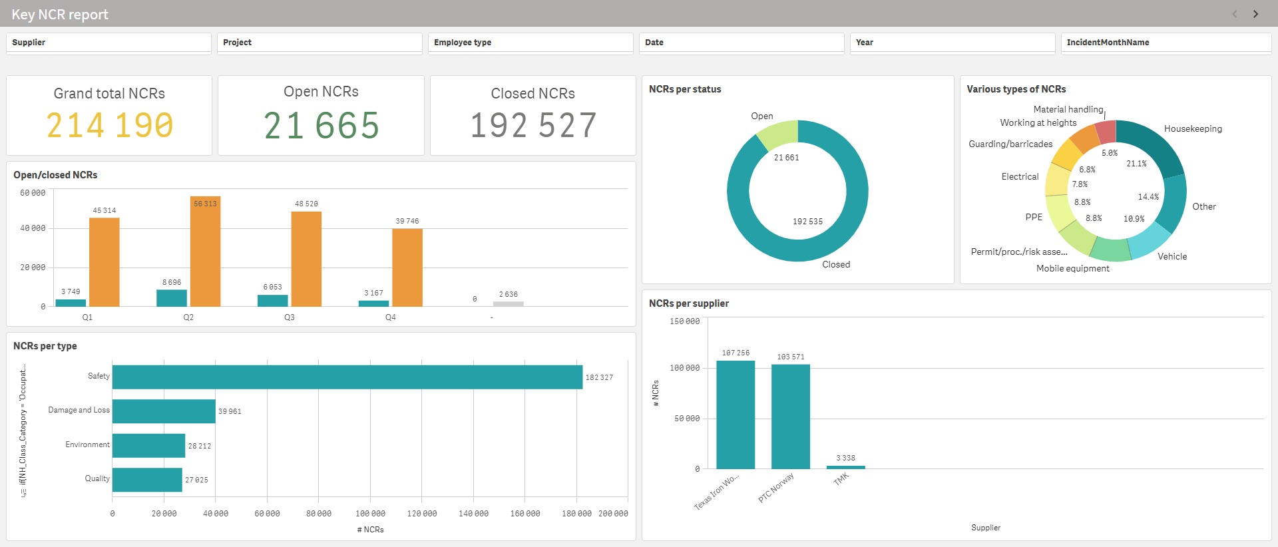The width and height of the screenshot is (1278, 547).
Task: Select the small TMK supplier bar
Action: [845, 467]
